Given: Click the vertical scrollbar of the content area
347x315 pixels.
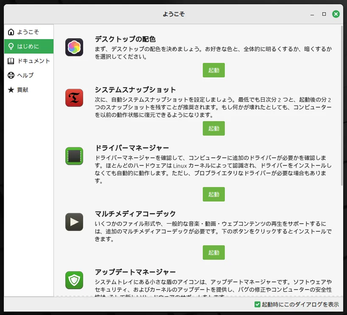Looking at the screenshot, I should [342, 106].
